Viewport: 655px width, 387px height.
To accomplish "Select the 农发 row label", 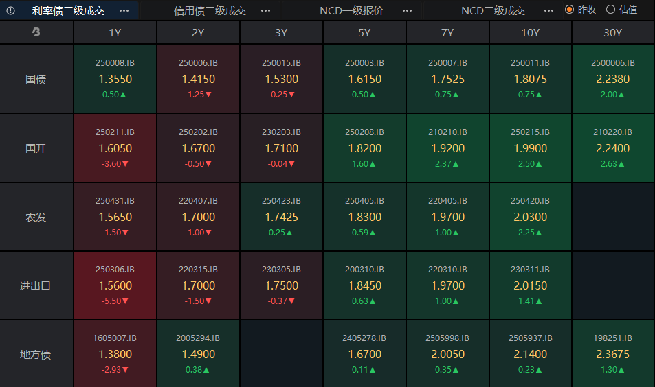I will point(36,217).
